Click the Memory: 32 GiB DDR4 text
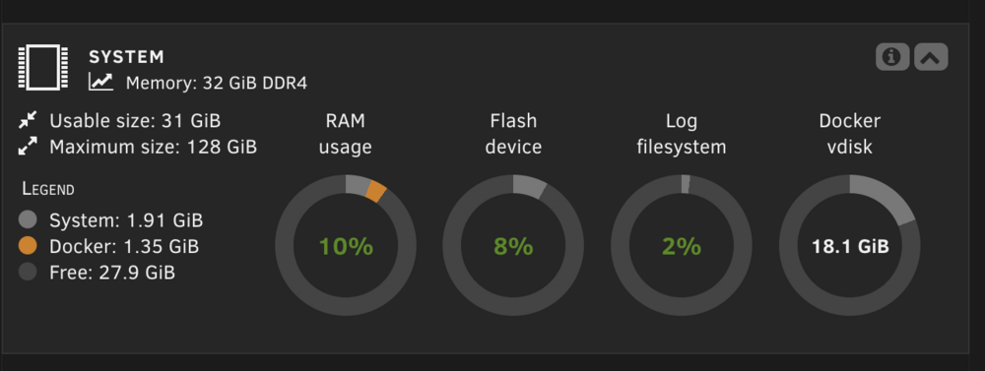985x371 pixels. click(x=216, y=83)
